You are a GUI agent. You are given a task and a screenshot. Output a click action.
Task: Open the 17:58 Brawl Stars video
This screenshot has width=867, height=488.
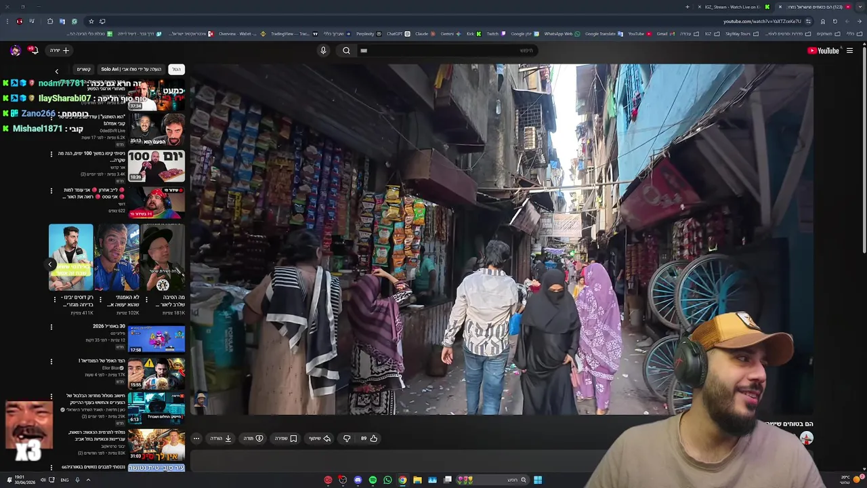coord(156,339)
